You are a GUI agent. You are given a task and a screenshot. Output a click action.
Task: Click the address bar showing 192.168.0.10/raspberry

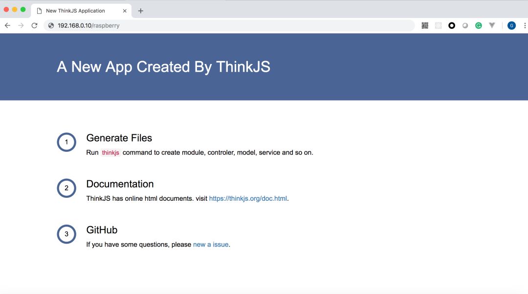[x=229, y=25]
